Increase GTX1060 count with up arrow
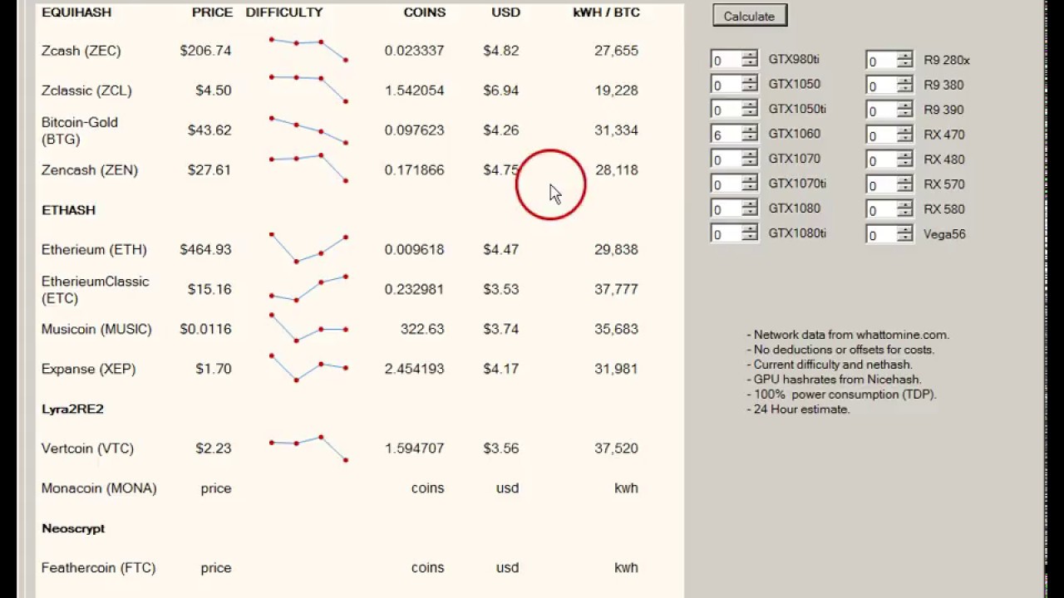Image resolution: width=1064 pixels, height=598 pixels. click(x=750, y=130)
